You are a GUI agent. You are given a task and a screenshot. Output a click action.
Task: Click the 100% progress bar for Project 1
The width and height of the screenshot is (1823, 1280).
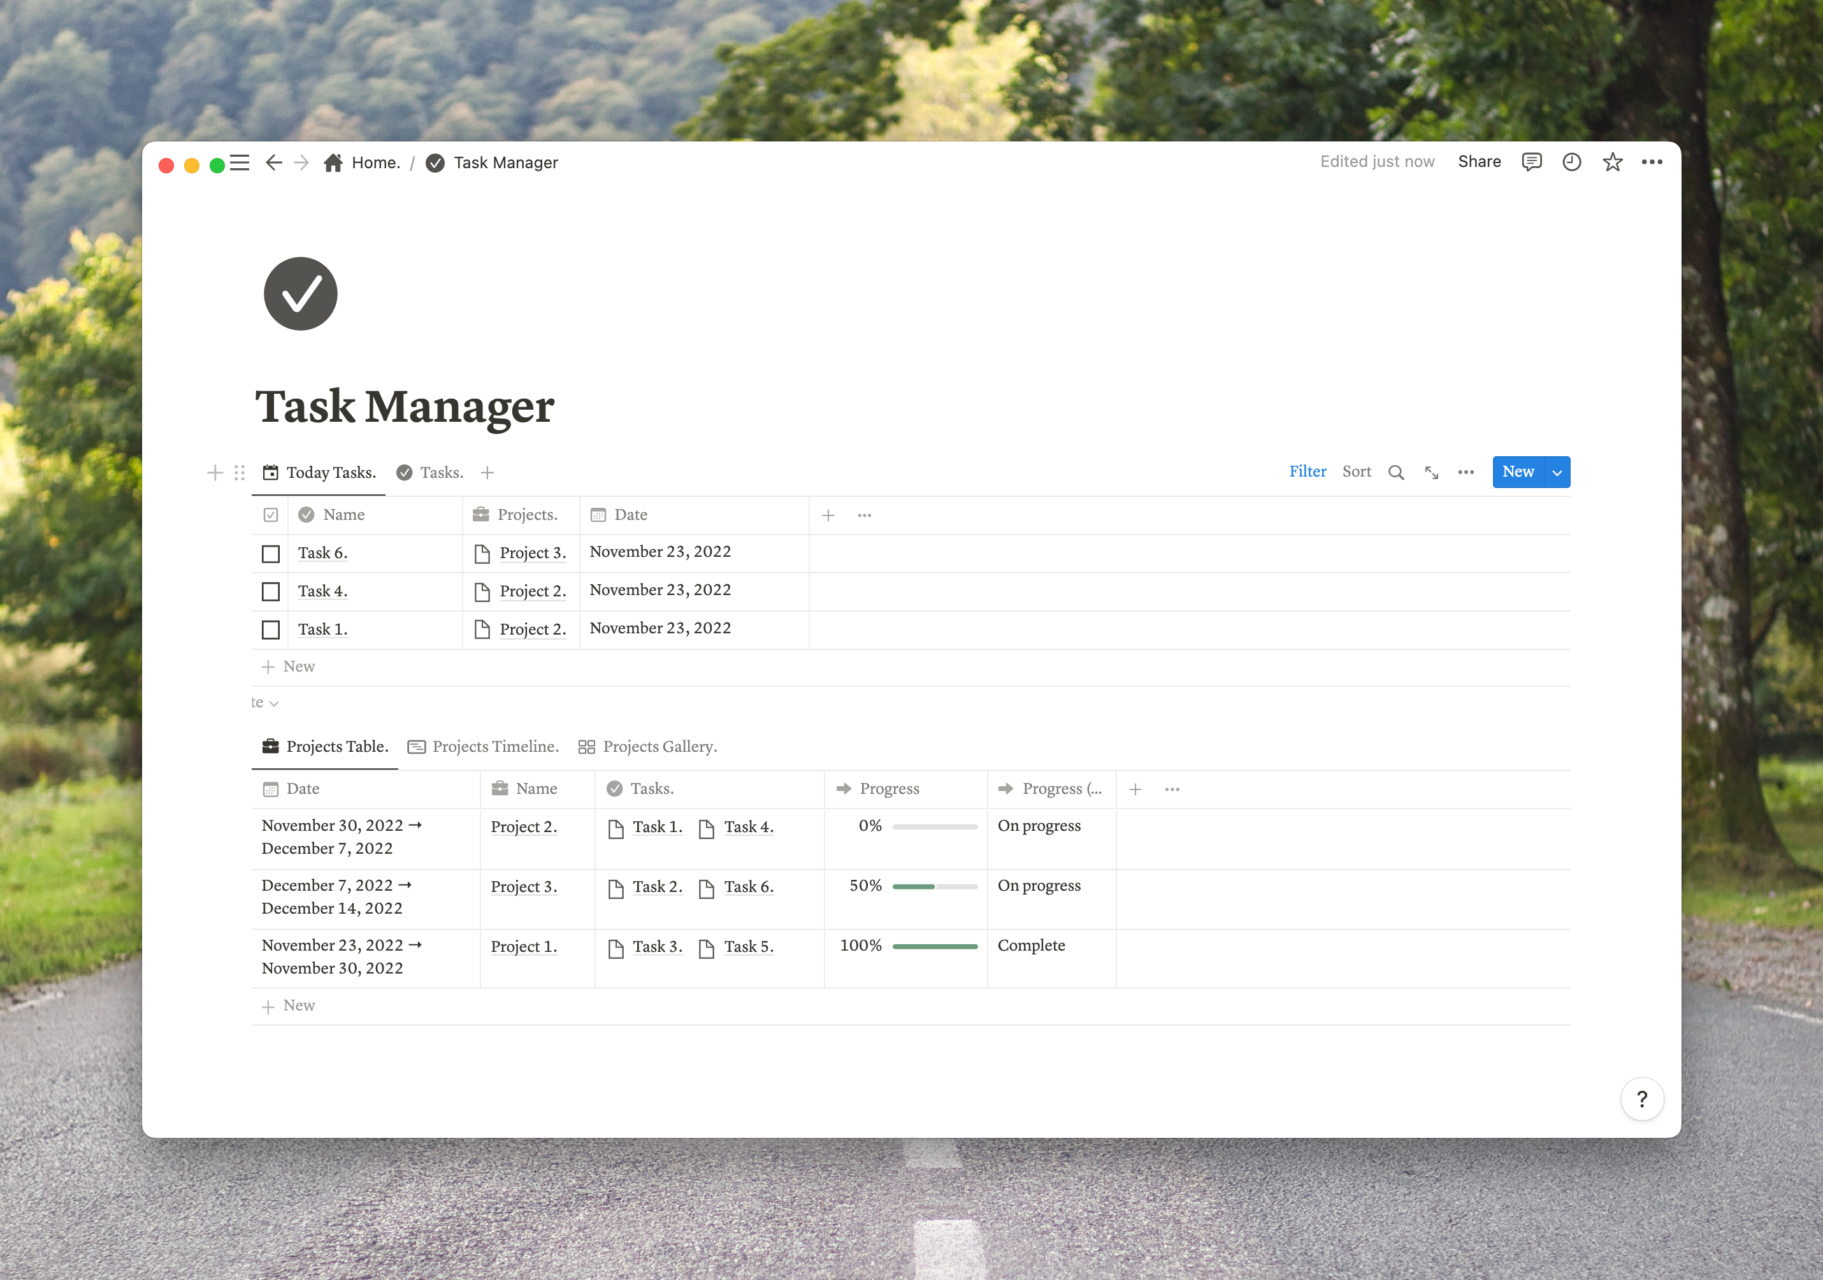[x=935, y=947]
